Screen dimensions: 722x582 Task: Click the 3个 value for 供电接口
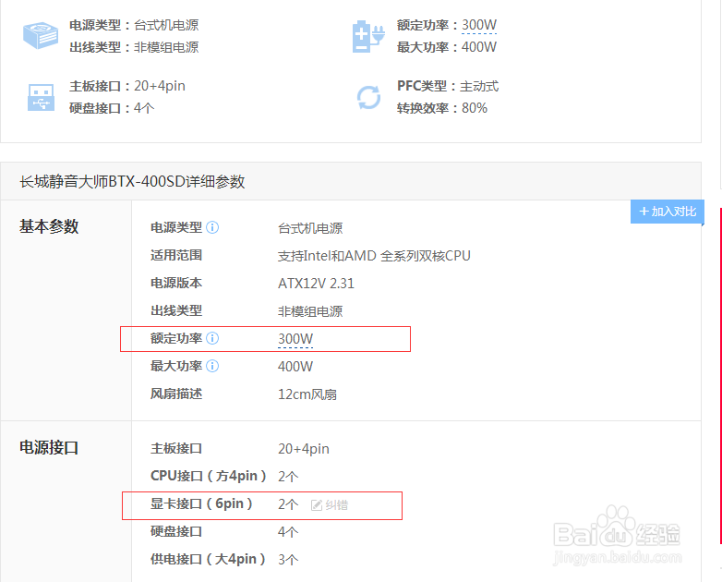[288, 560]
